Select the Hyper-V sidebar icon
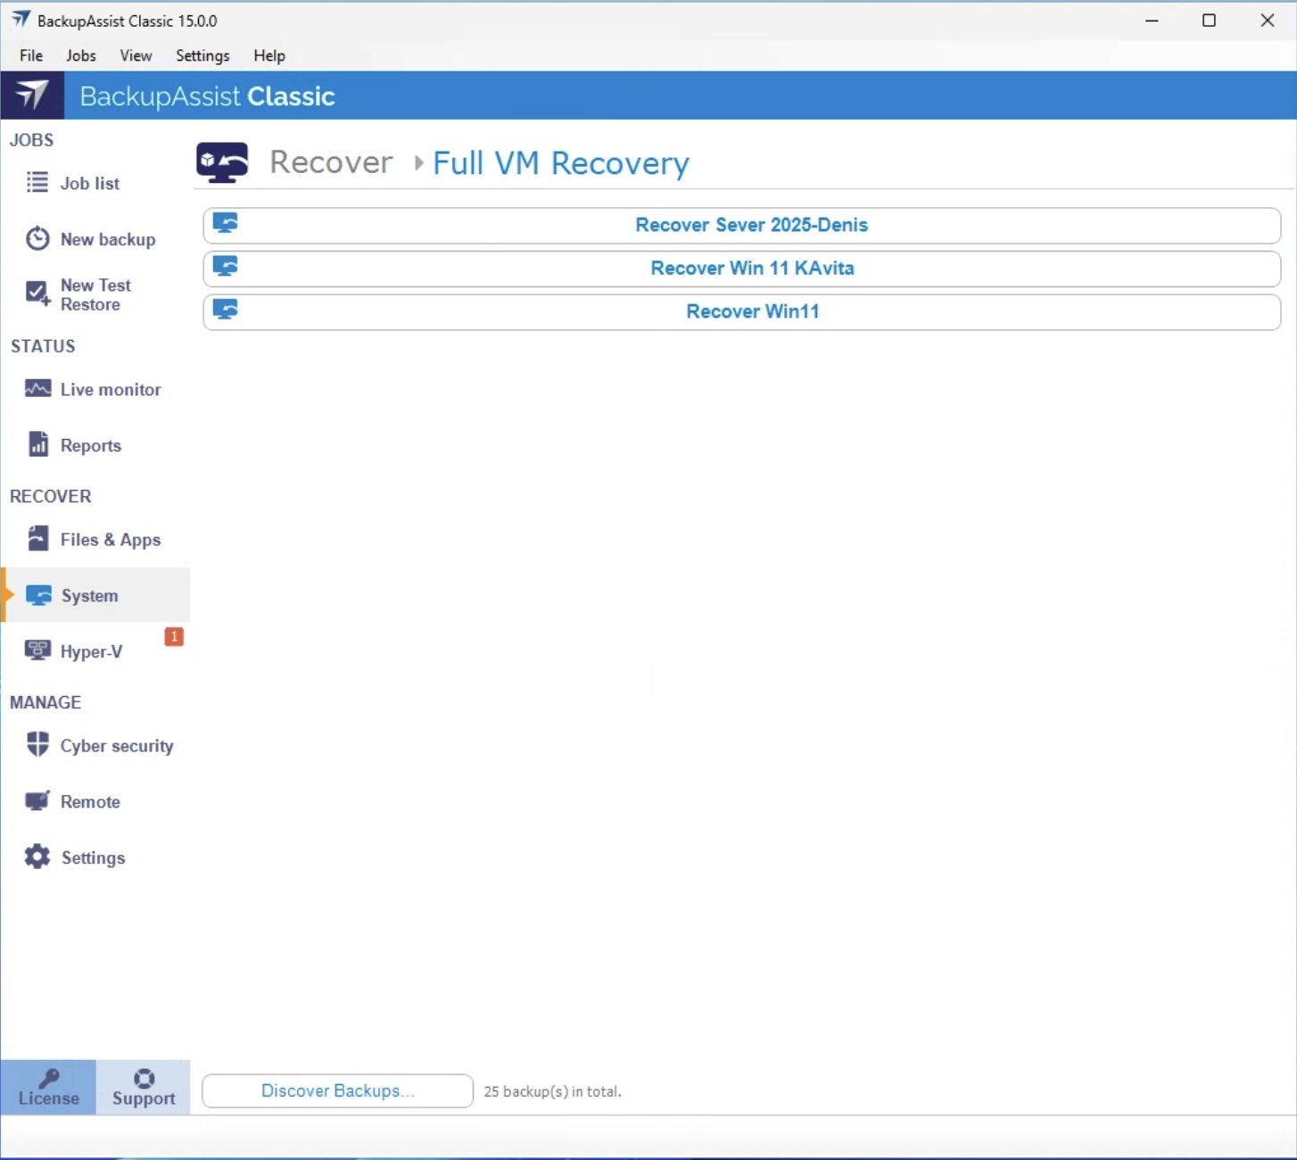Viewport: 1297px width, 1160px height. (x=37, y=650)
